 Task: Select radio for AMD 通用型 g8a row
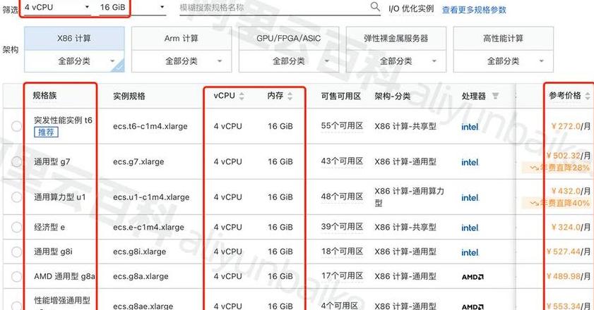(17, 276)
